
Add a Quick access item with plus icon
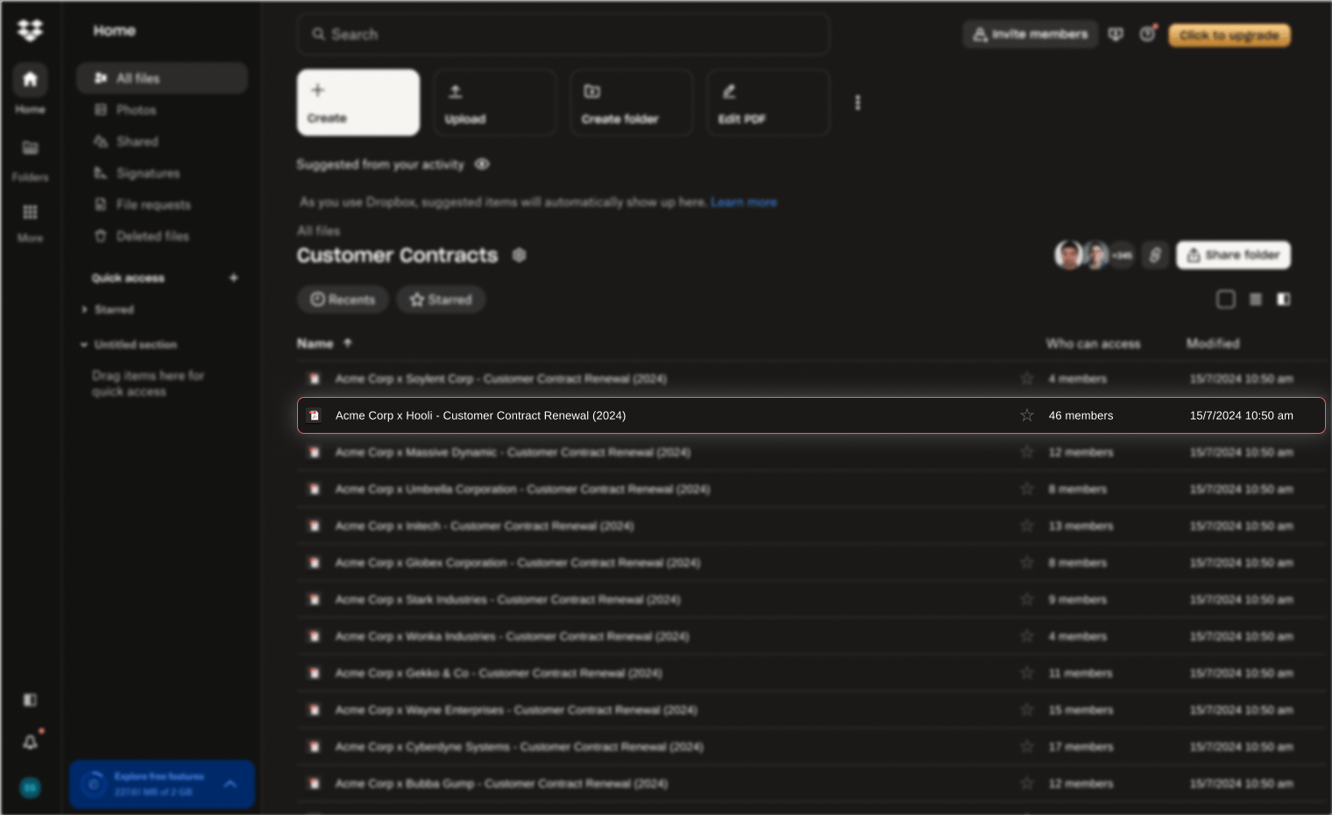click(233, 278)
